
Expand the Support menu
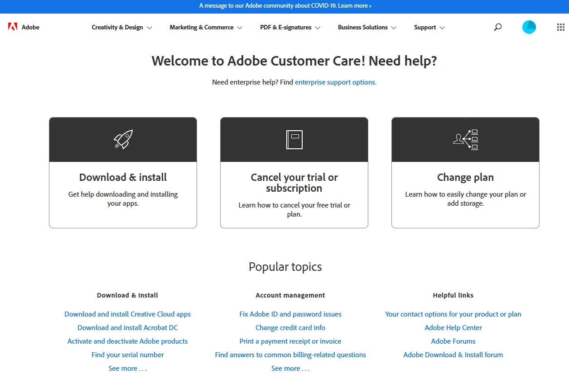[429, 27]
